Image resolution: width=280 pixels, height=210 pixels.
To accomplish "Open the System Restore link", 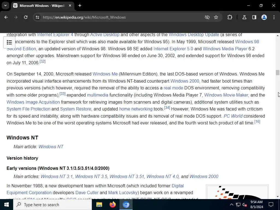I will pos(75,109).
